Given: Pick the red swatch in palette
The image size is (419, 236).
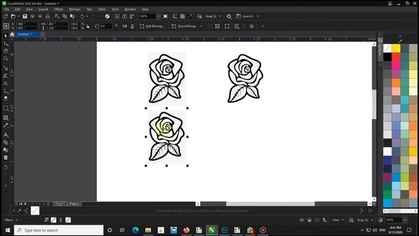Looking at the screenshot, I should pos(396,57).
